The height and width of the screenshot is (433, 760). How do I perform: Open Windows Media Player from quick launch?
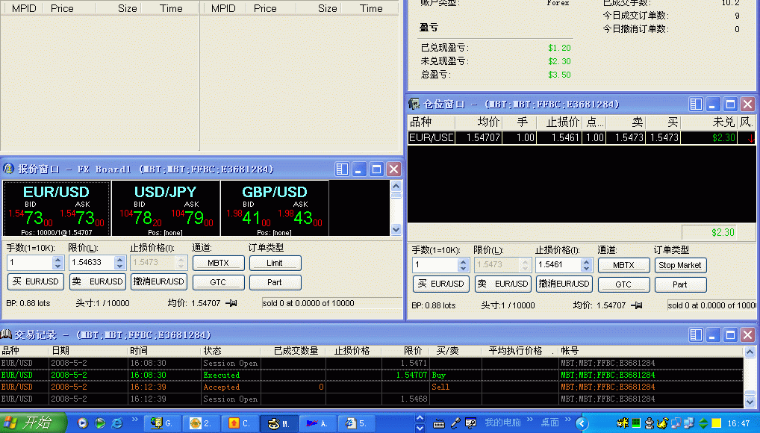point(83,423)
